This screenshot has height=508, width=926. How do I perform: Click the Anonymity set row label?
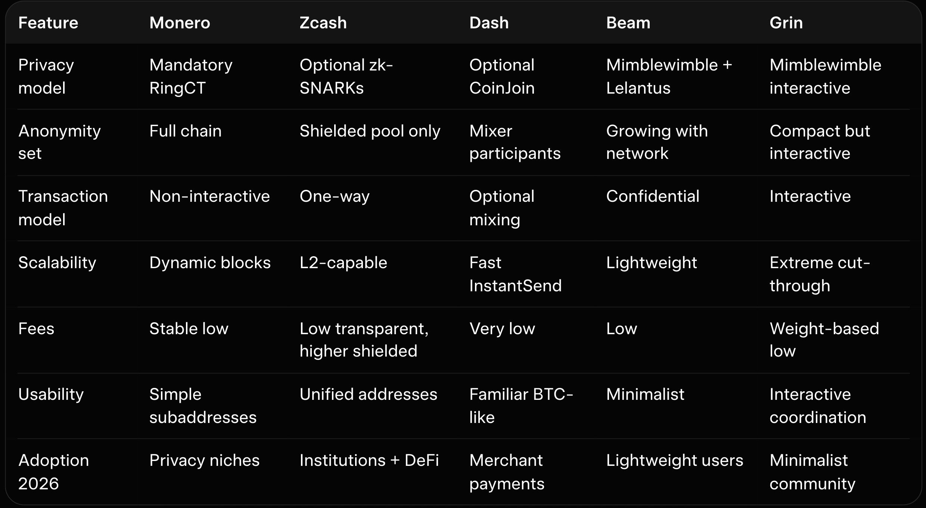[x=59, y=142]
